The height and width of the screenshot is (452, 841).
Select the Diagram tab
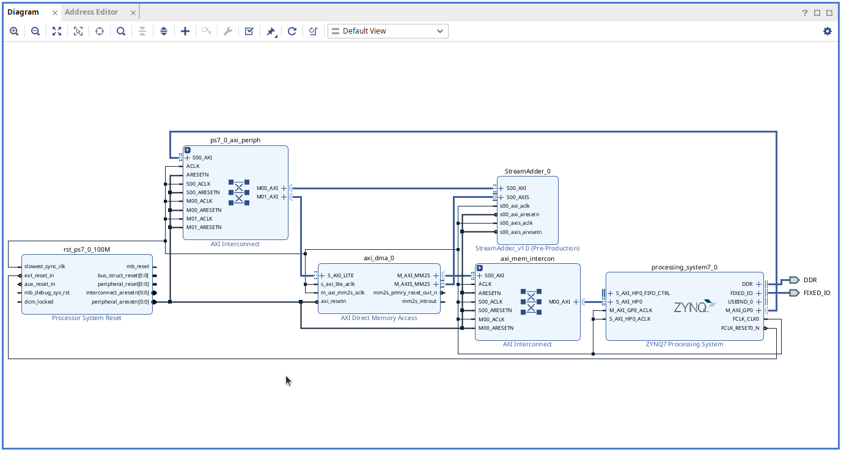(x=23, y=12)
